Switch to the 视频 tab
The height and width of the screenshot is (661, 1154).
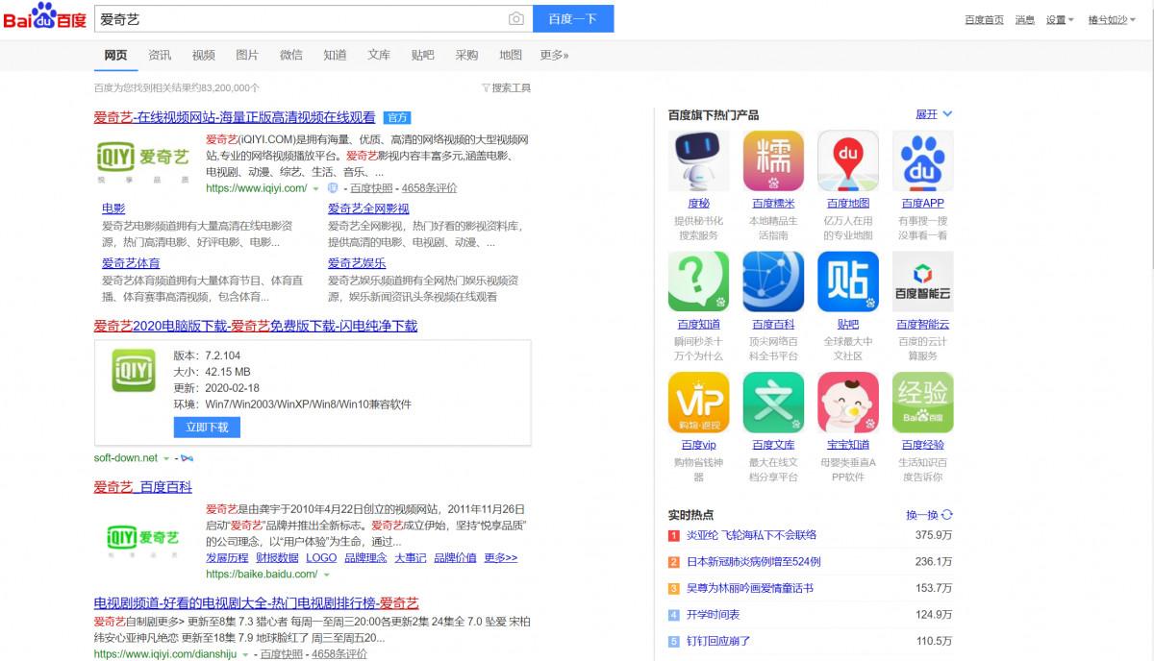pyautogui.click(x=204, y=55)
